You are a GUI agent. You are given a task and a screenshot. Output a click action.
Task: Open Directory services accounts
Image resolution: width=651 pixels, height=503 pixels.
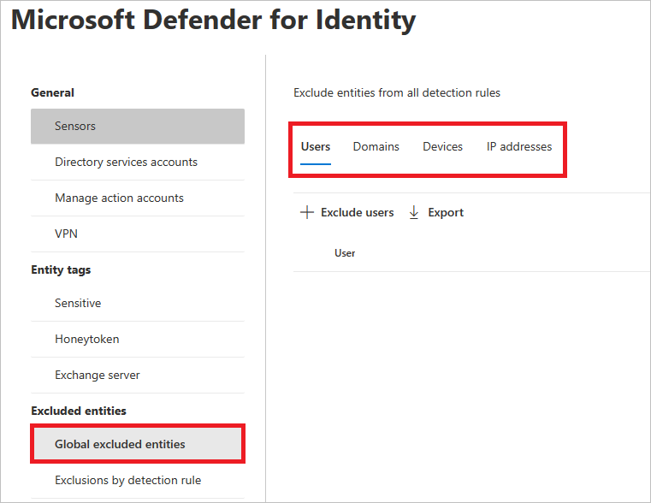point(138,162)
